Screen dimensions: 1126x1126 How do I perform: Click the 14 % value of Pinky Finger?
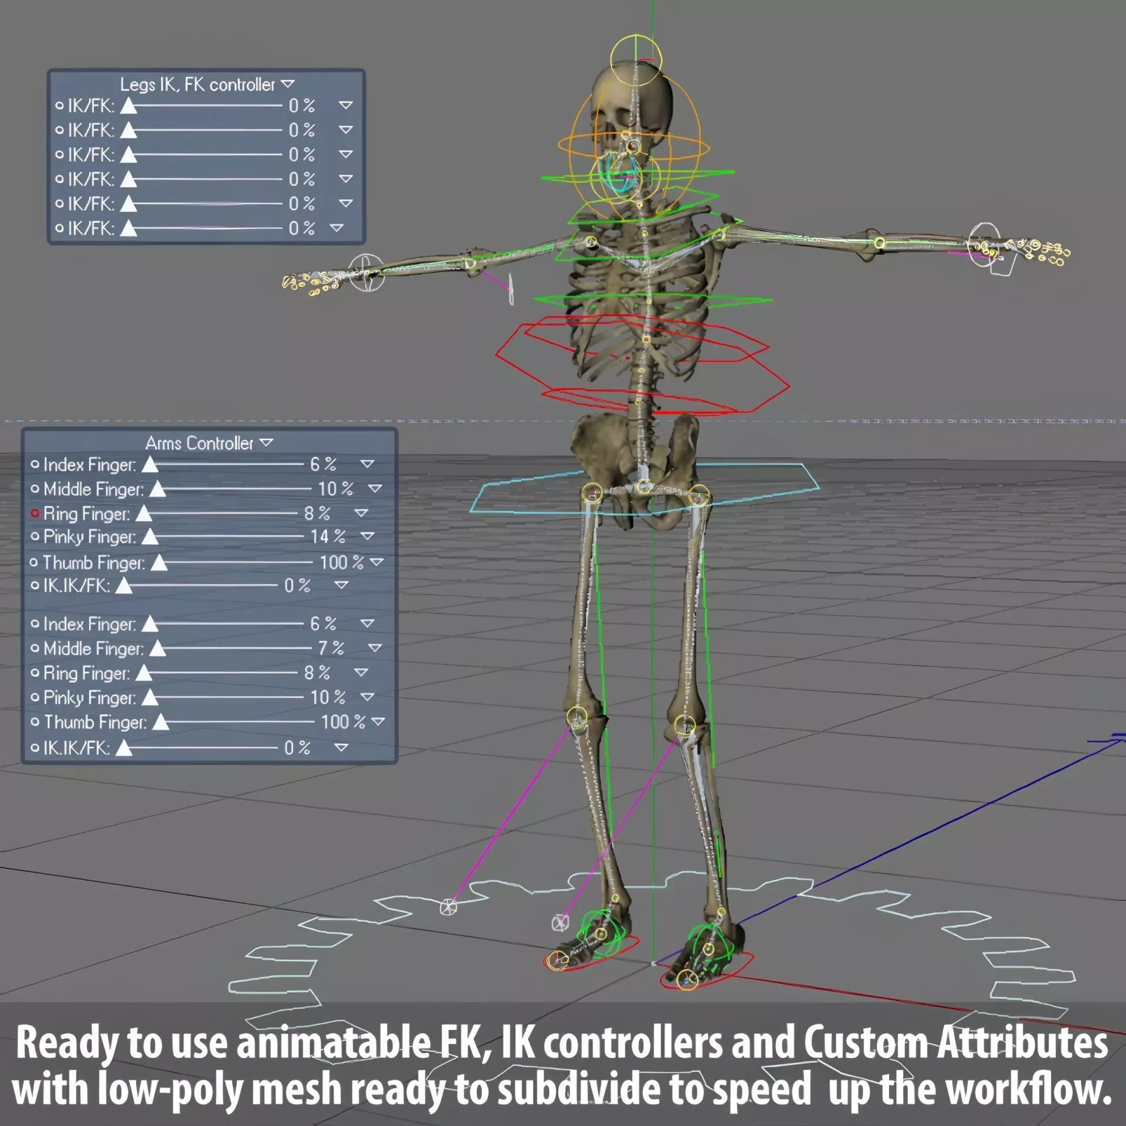328,536
